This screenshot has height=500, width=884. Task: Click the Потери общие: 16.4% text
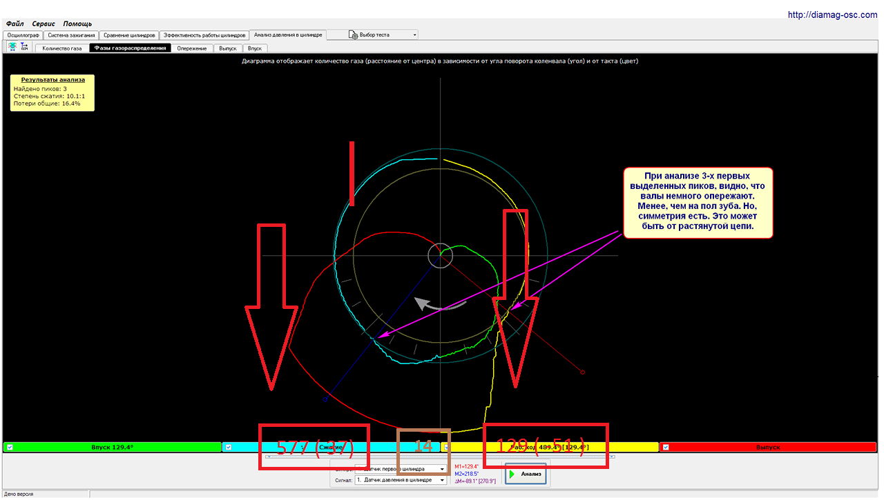pos(47,103)
